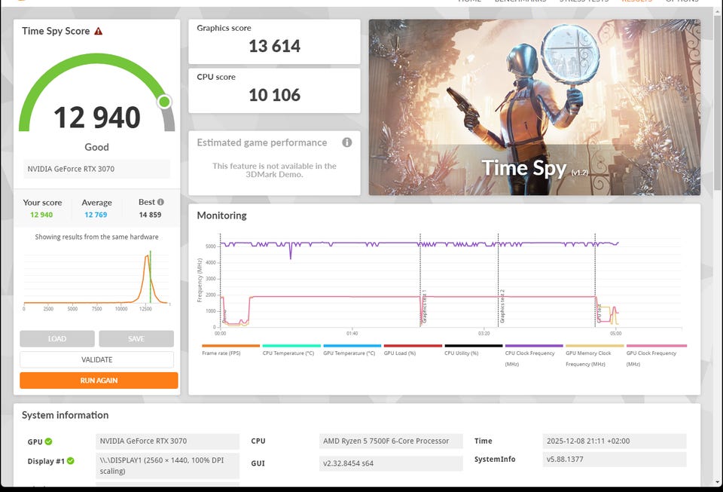Click 'This feature is not available' message

click(274, 170)
